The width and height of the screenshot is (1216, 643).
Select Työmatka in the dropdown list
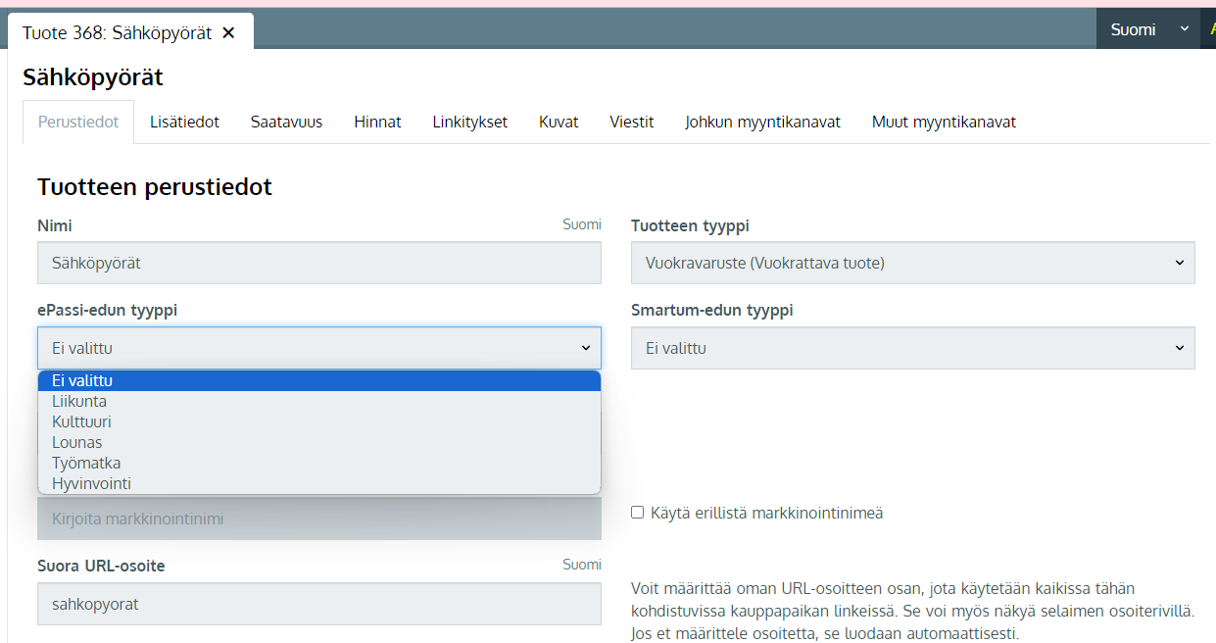click(x=86, y=464)
